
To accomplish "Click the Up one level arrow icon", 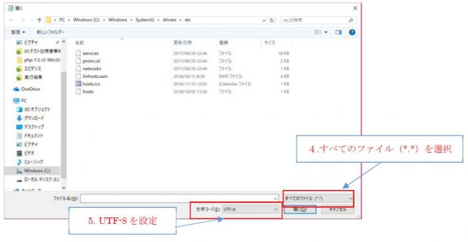I will pos(39,20).
